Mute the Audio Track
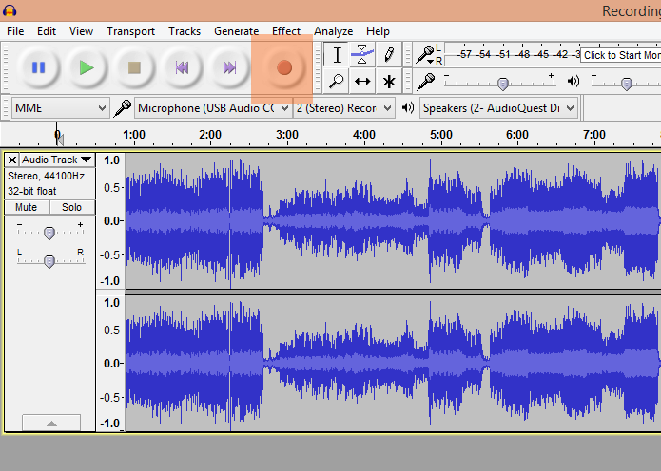The height and width of the screenshot is (471, 661). pos(26,207)
